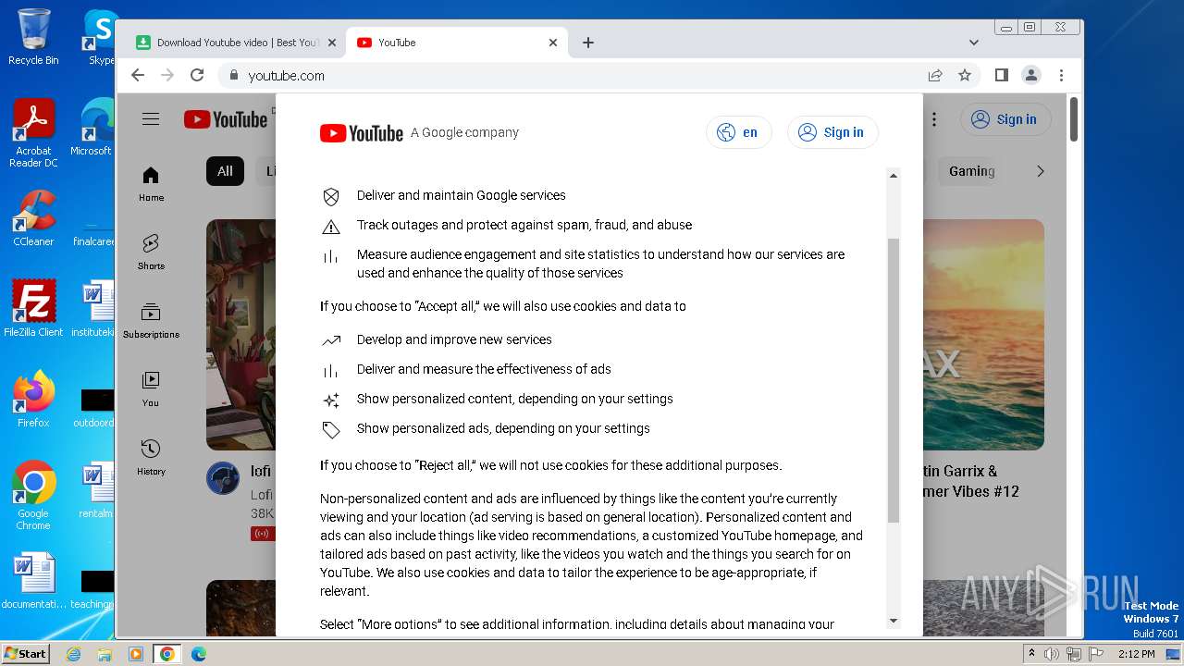Select the 'All' category chip
The image size is (1184, 666).
point(225,171)
